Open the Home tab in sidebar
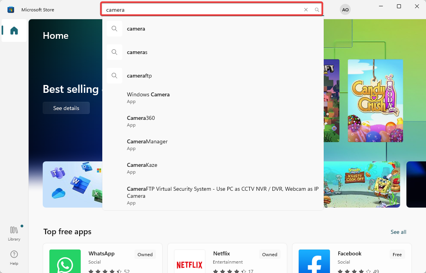The image size is (426, 273). click(14, 31)
